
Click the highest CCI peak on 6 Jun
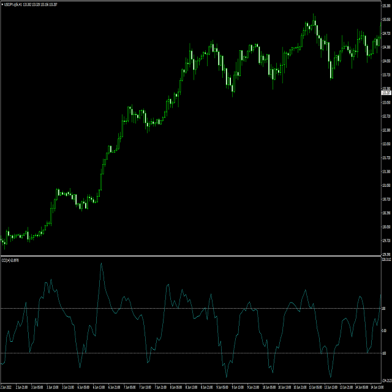(101, 263)
